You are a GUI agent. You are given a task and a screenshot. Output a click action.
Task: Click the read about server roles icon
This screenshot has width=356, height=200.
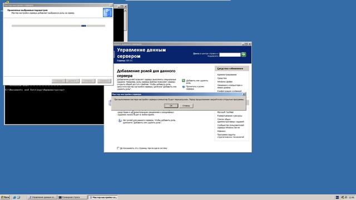pos(184,87)
